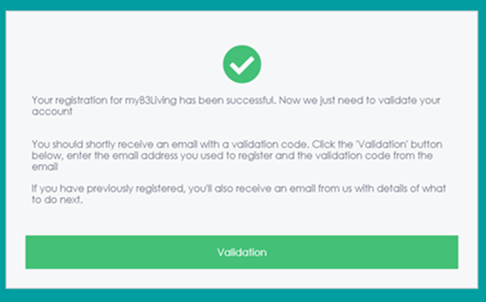Click the green Validation button
The height and width of the screenshot is (302, 486).
point(242,252)
